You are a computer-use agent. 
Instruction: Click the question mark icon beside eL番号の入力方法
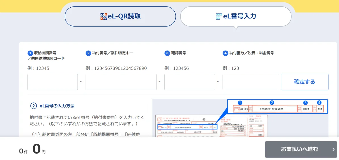point(33,106)
